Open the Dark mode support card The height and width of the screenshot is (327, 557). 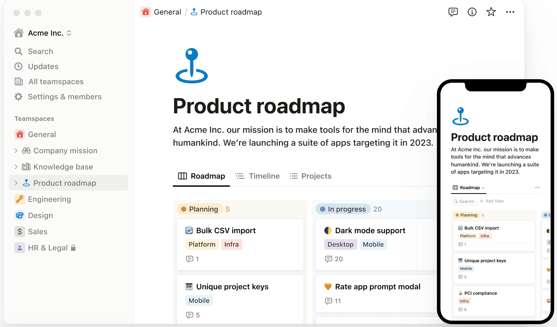370,231
